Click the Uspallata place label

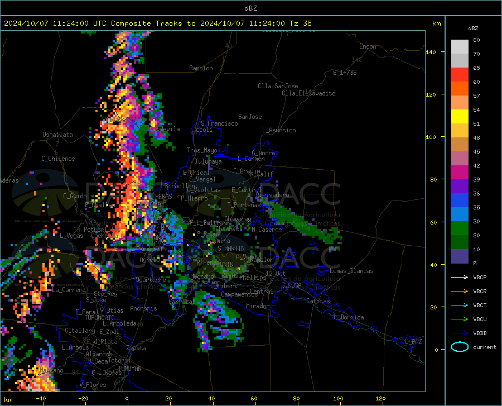point(57,135)
